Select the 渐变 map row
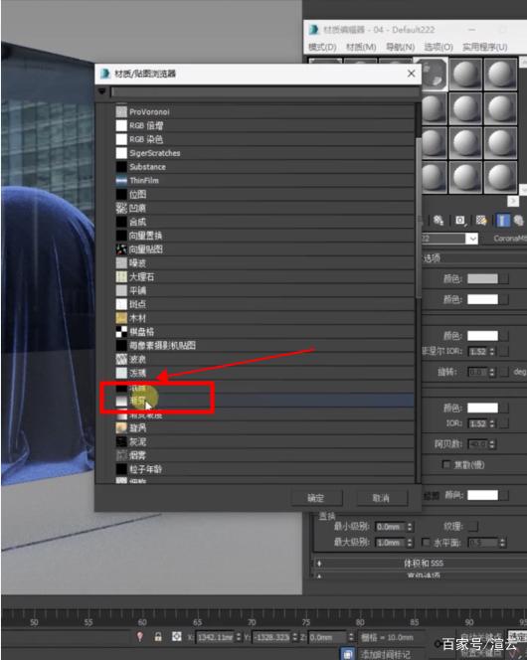527x660 pixels. (x=264, y=401)
